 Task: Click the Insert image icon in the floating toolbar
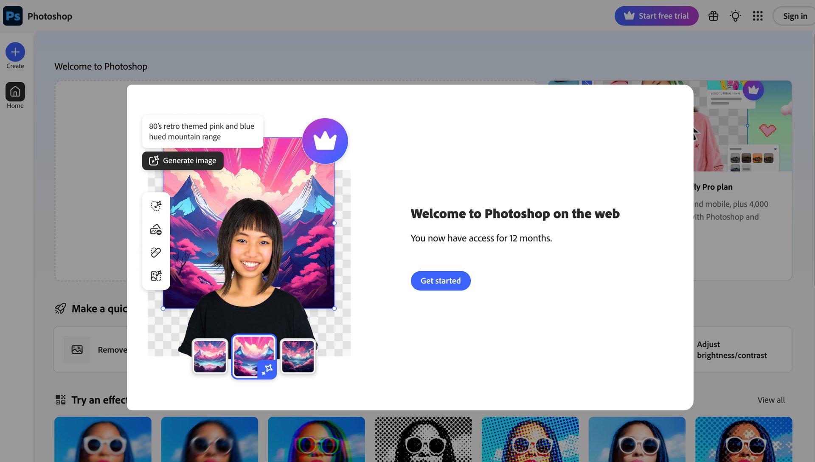(x=156, y=229)
